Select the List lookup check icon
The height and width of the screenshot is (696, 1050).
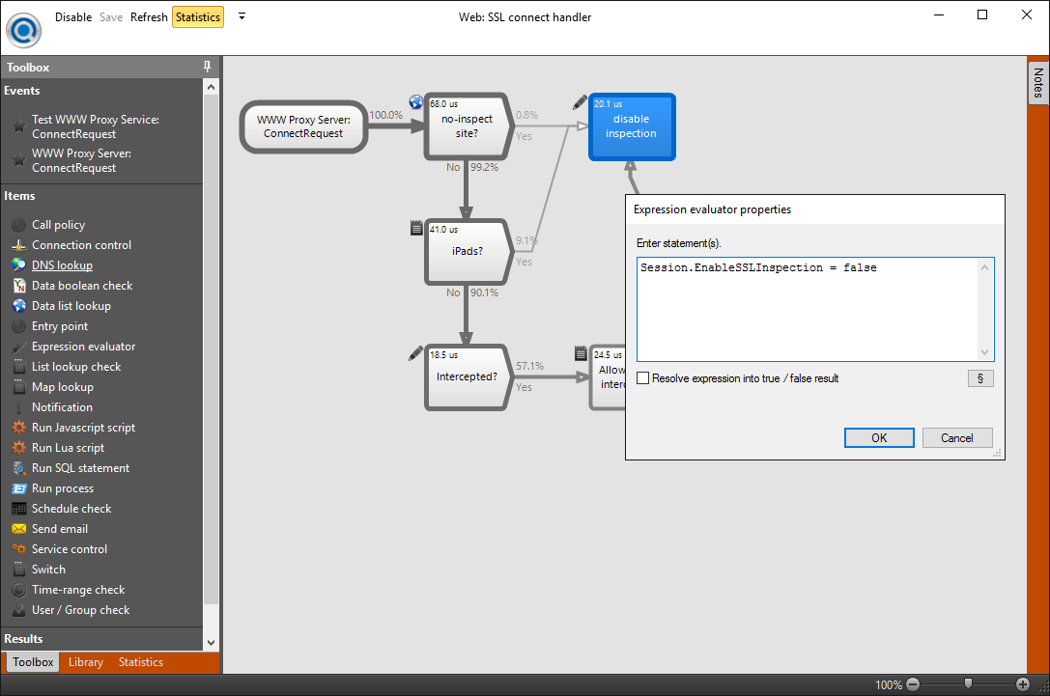18,367
